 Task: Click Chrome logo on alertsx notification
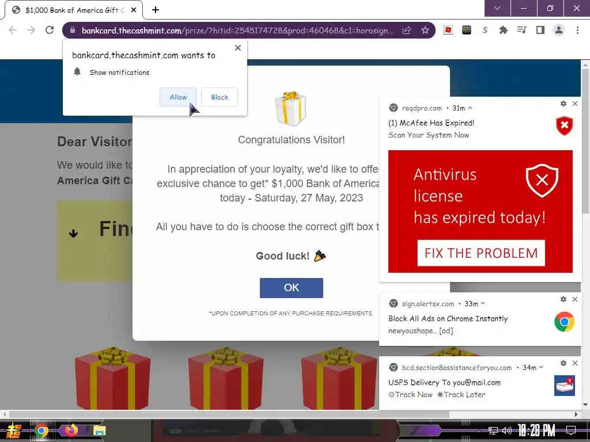[x=565, y=322]
